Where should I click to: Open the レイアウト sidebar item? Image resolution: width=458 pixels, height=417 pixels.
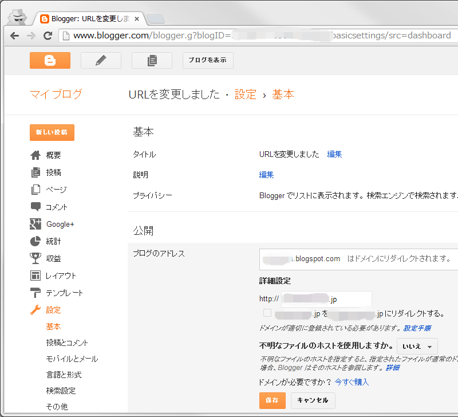pyautogui.click(x=61, y=276)
